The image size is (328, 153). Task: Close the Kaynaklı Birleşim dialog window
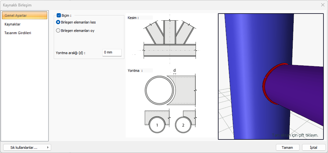point(322,5)
